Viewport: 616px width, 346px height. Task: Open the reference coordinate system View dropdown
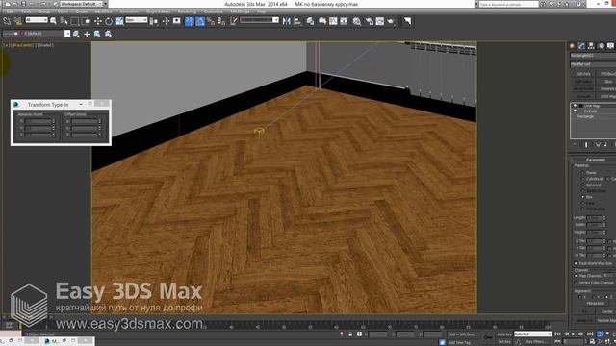tap(137, 20)
